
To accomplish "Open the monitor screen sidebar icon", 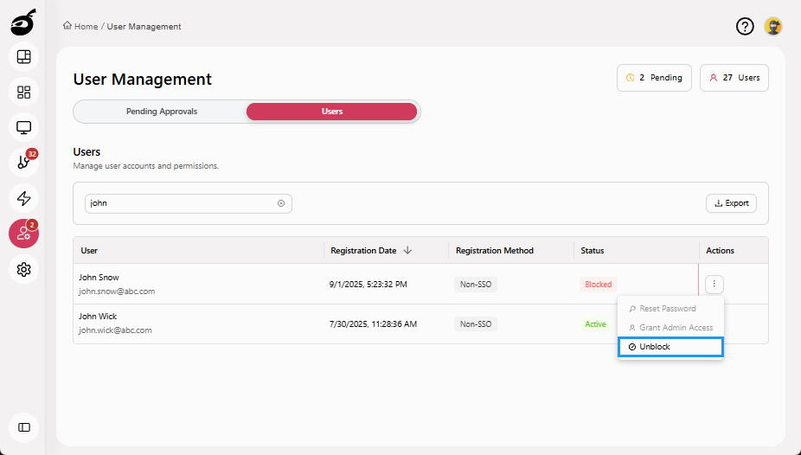I will (x=24, y=128).
